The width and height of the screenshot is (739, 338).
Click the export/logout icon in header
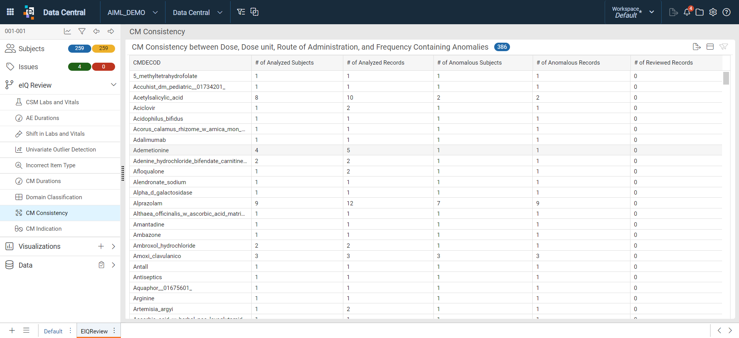[673, 12]
